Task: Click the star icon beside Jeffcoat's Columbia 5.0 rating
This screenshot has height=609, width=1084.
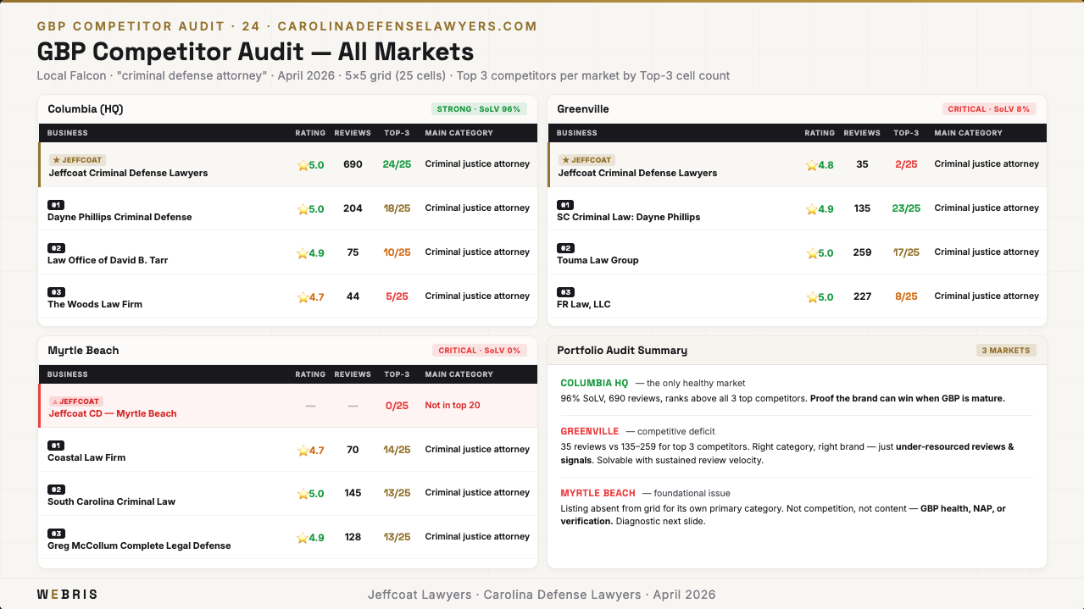Action: click(x=303, y=165)
